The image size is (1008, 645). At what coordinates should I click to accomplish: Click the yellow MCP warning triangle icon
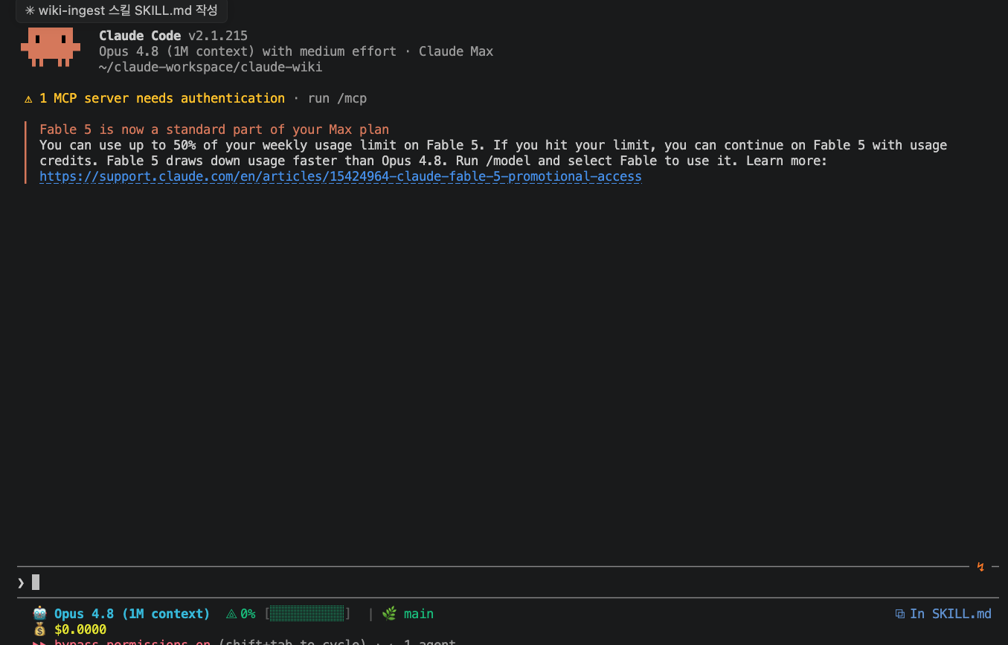point(28,99)
